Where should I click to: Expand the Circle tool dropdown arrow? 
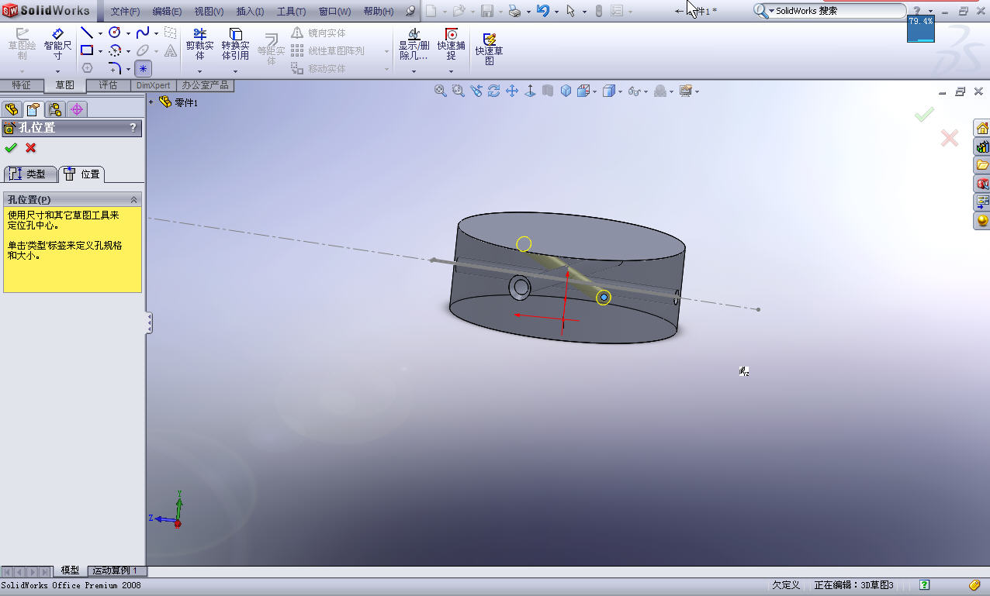(128, 33)
